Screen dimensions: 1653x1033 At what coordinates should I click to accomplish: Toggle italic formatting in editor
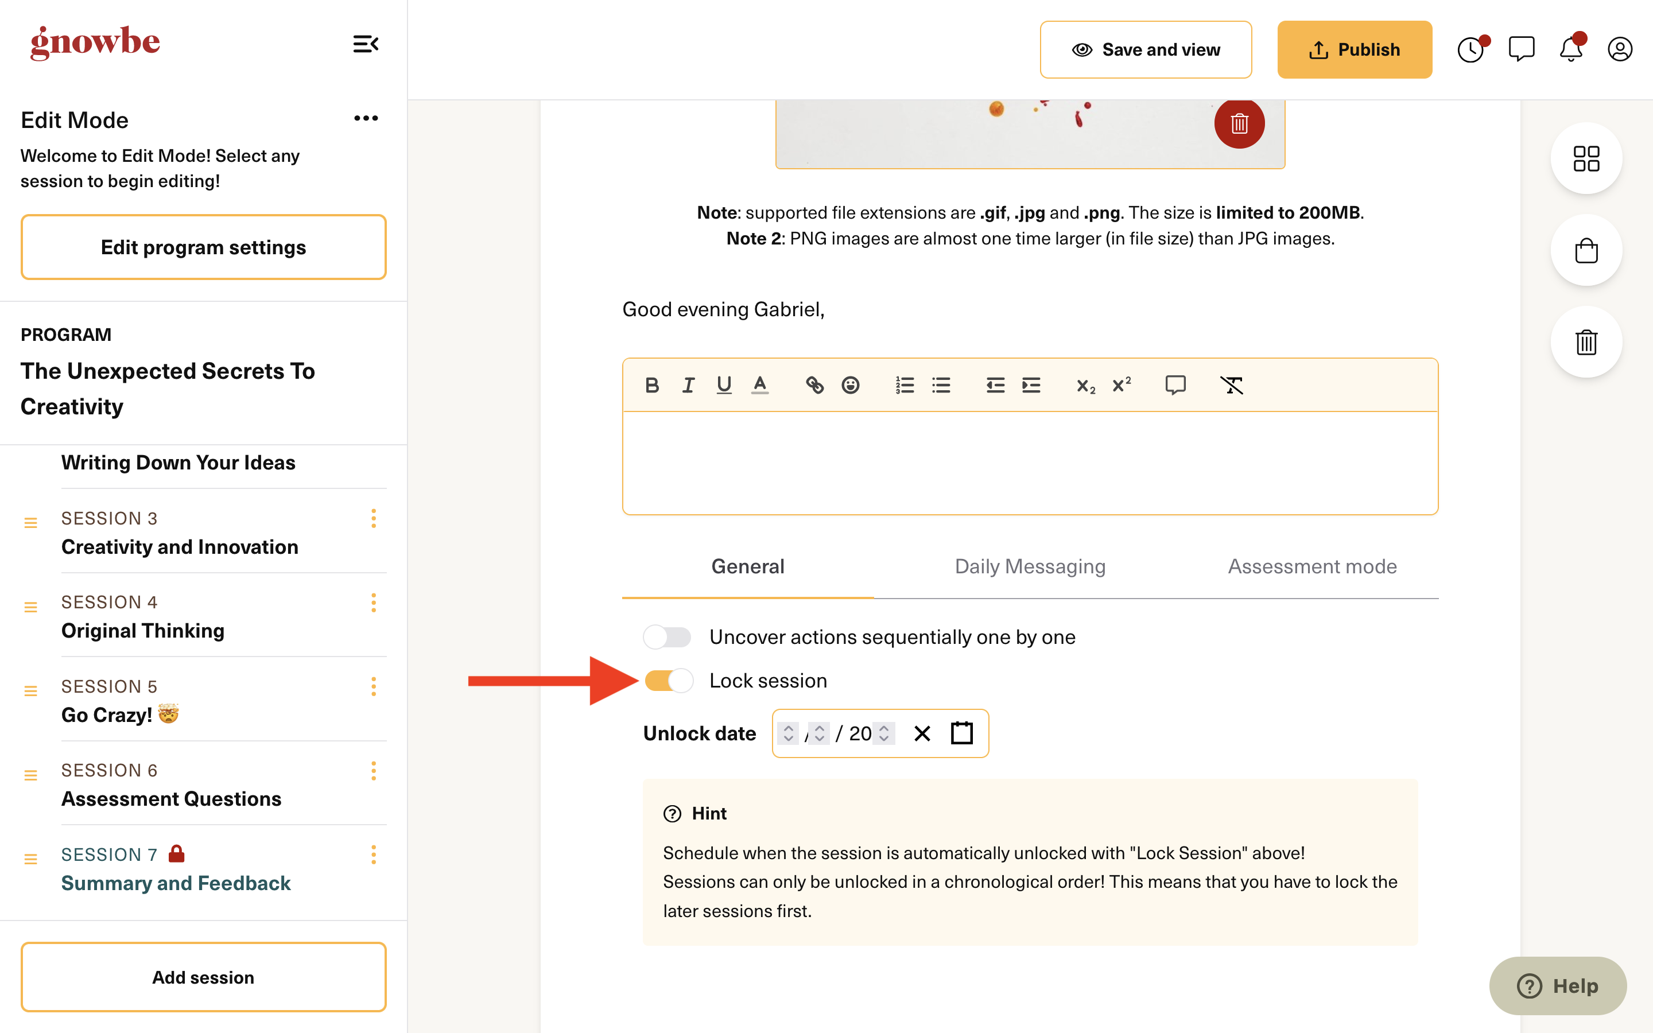[x=688, y=385]
